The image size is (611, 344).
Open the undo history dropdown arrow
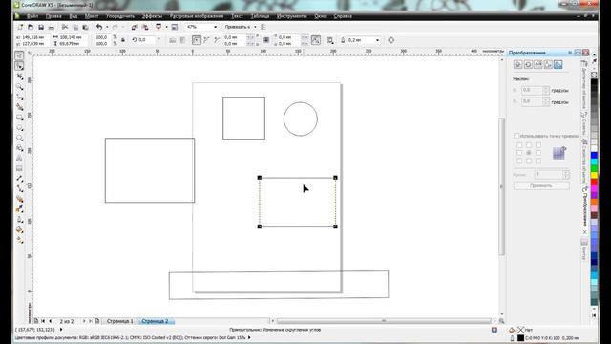tap(107, 27)
